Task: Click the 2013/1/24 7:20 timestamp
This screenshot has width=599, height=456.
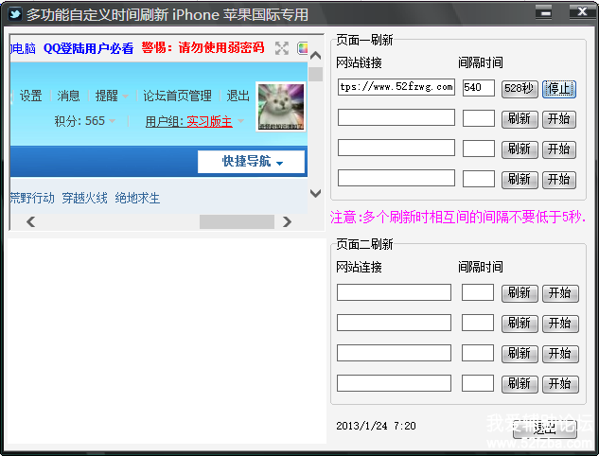Action: pyautogui.click(x=376, y=426)
